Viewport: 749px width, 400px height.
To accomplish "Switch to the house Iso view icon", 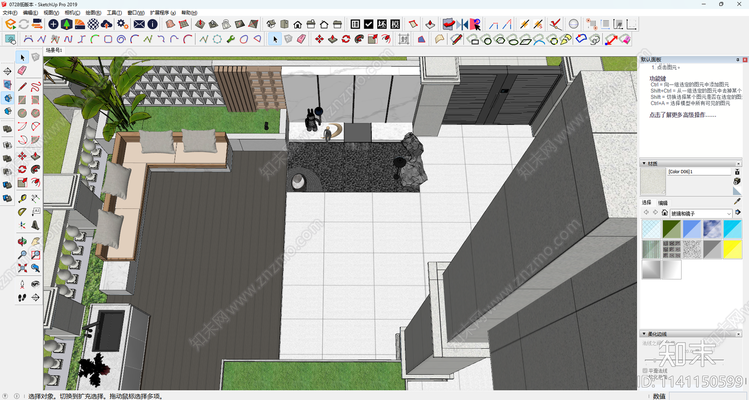I will (x=272, y=24).
